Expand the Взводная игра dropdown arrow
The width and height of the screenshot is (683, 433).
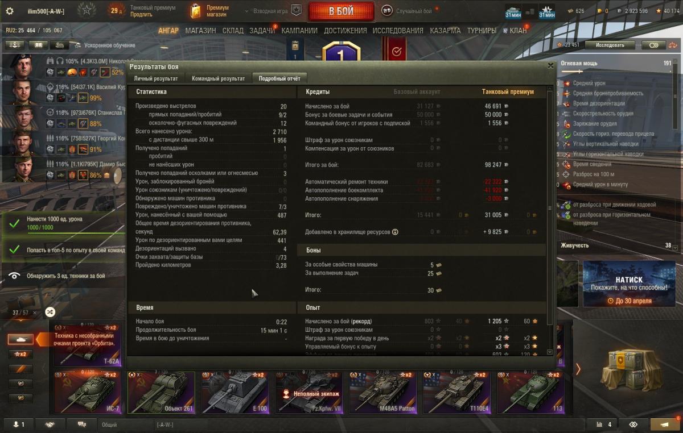click(246, 11)
